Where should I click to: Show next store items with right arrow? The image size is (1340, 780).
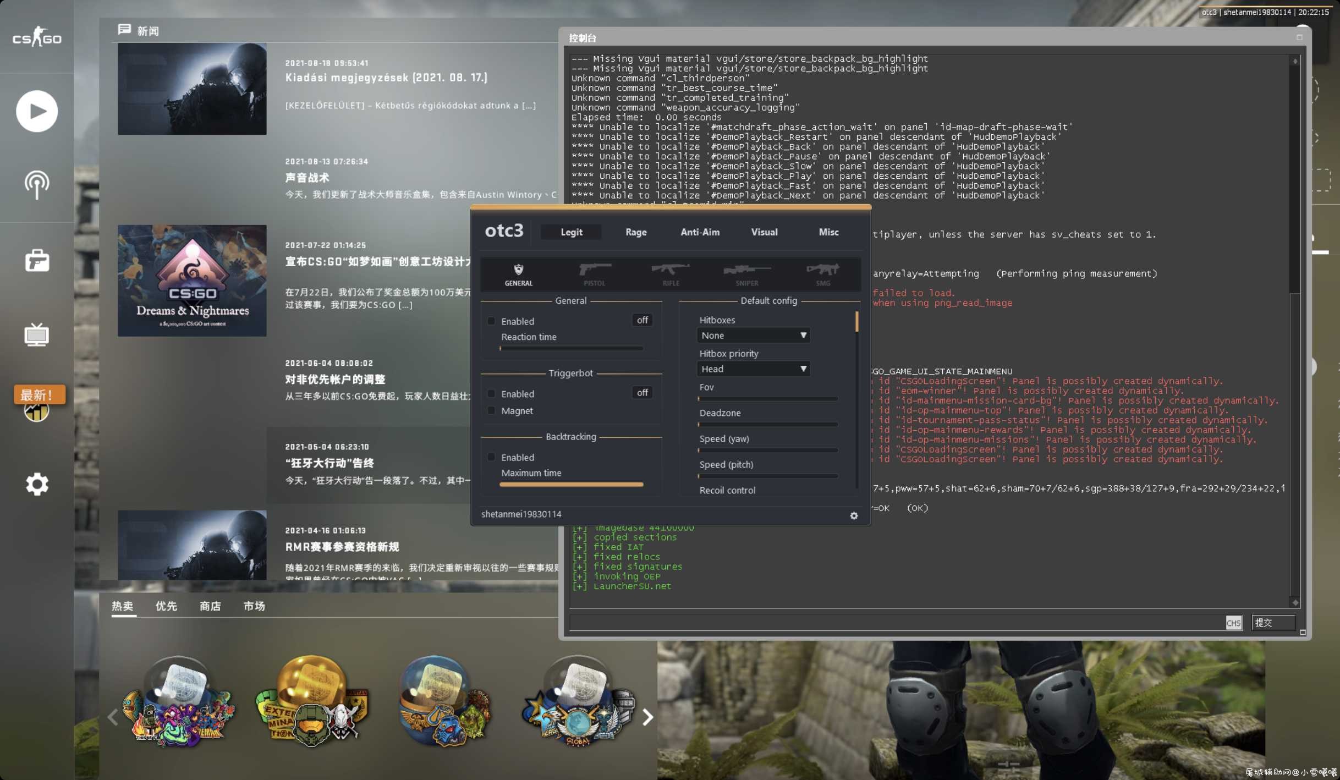coord(648,717)
